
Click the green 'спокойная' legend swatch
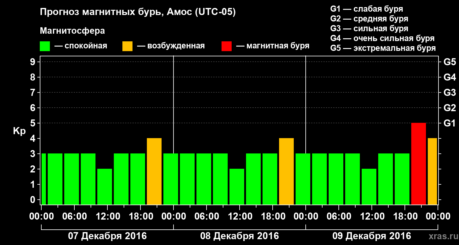45,46
